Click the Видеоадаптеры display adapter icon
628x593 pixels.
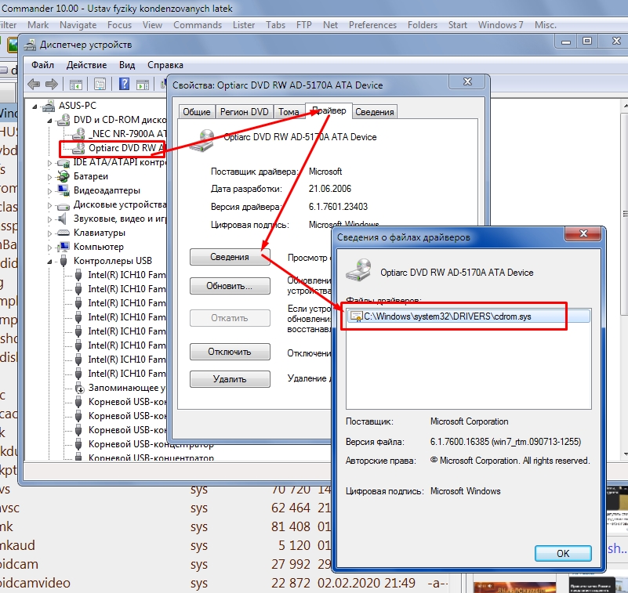pos(63,190)
